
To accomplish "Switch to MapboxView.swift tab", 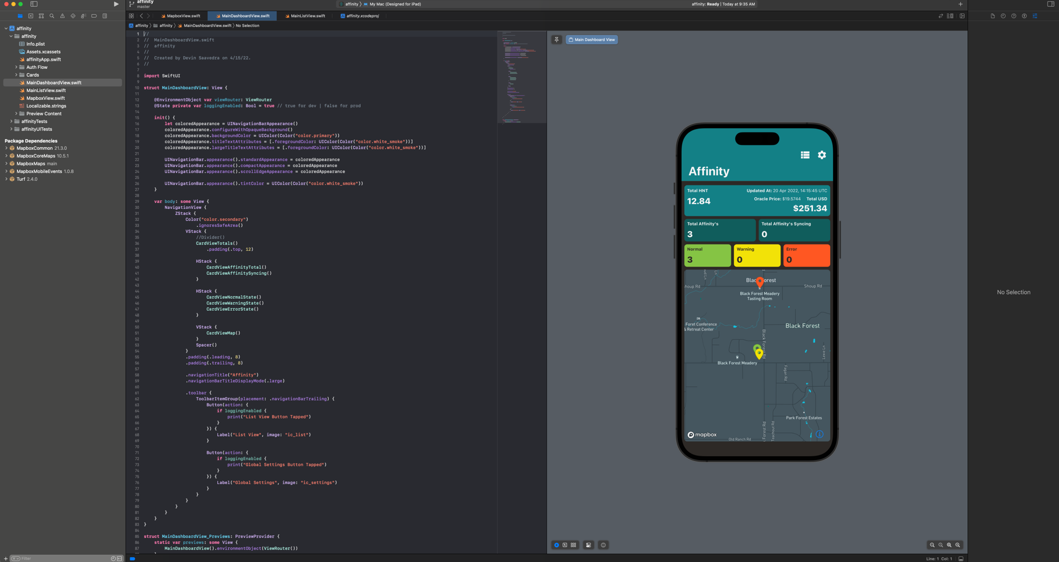I will [x=180, y=16].
